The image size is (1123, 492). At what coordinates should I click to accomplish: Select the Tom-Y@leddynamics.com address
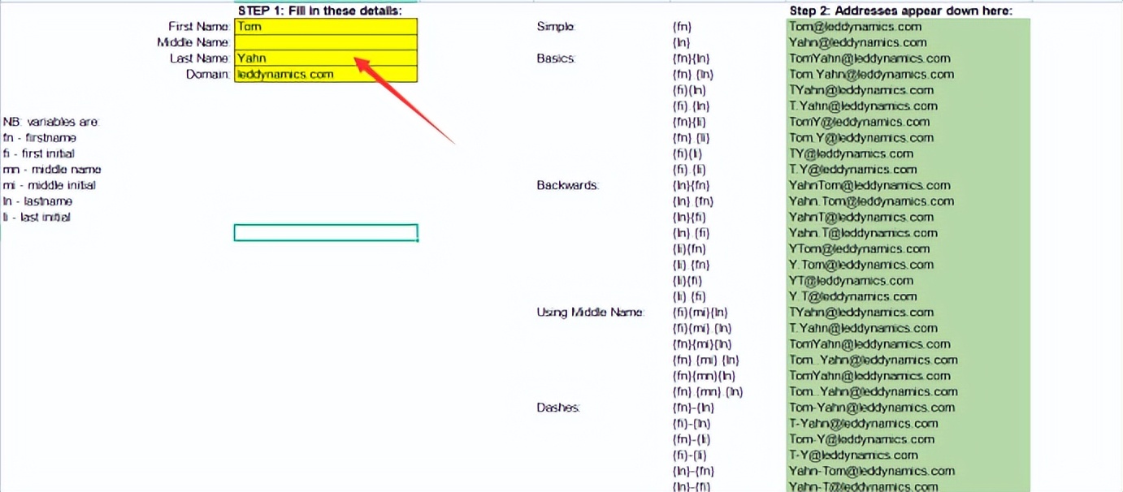pos(861,439)
